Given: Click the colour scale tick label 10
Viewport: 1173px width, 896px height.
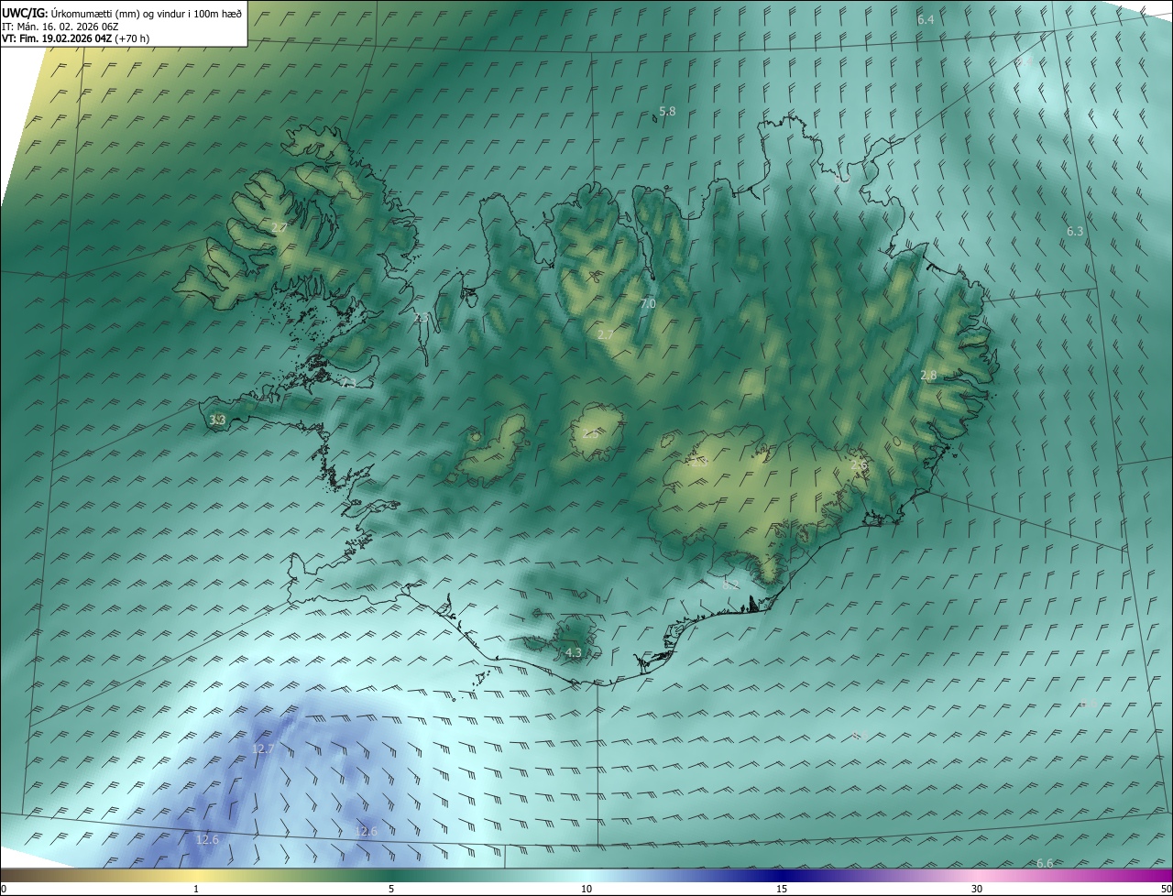Looking at the screenshot, I should coord(586,889).
